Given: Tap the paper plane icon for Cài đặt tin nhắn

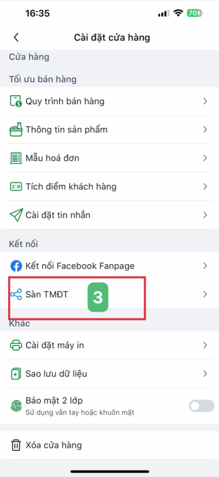Looking at the screenshot, I should click(16, 215).
